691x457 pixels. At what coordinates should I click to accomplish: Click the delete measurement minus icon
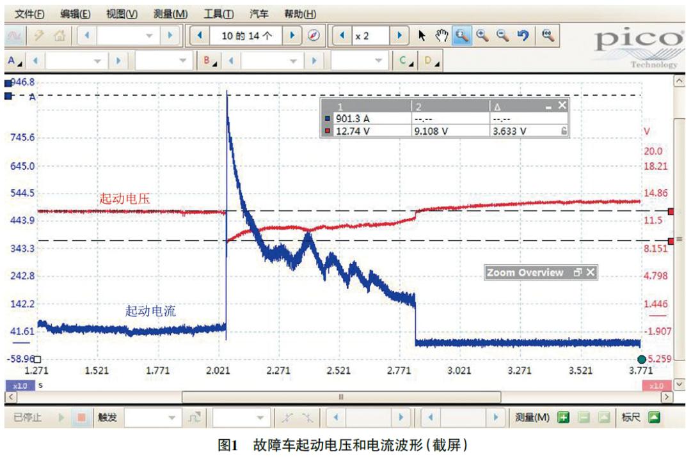pyautogui.click(x=584, y=417)
